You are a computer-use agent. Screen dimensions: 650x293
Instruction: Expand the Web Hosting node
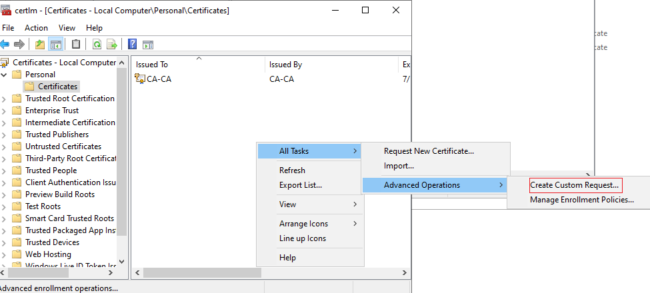coord(4,255)
